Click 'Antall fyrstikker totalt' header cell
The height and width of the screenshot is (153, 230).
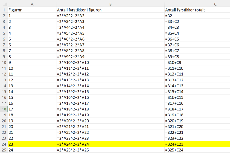point(197,10)
